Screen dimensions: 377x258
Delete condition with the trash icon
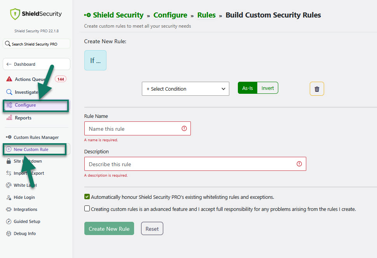coord(317,89)
